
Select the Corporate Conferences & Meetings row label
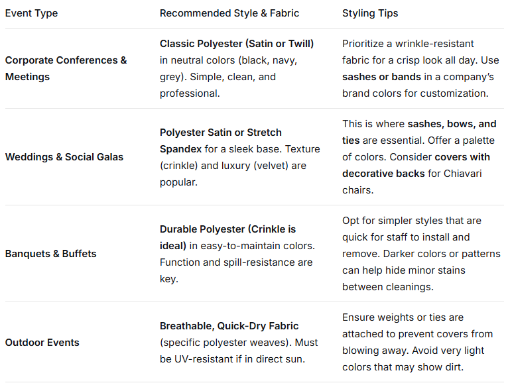coord(66,68)
